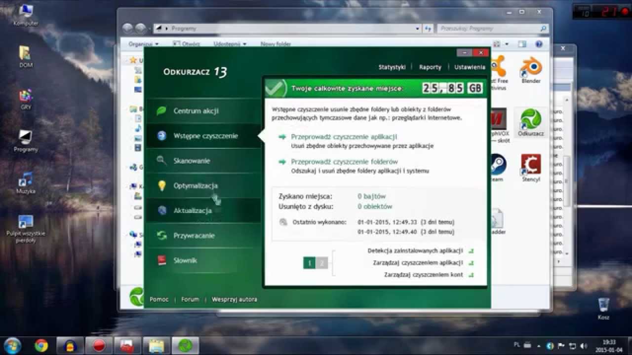632x355 pixels.
Task: Open Ustawienia in Odkurzacz header
Action: point(470,67)
